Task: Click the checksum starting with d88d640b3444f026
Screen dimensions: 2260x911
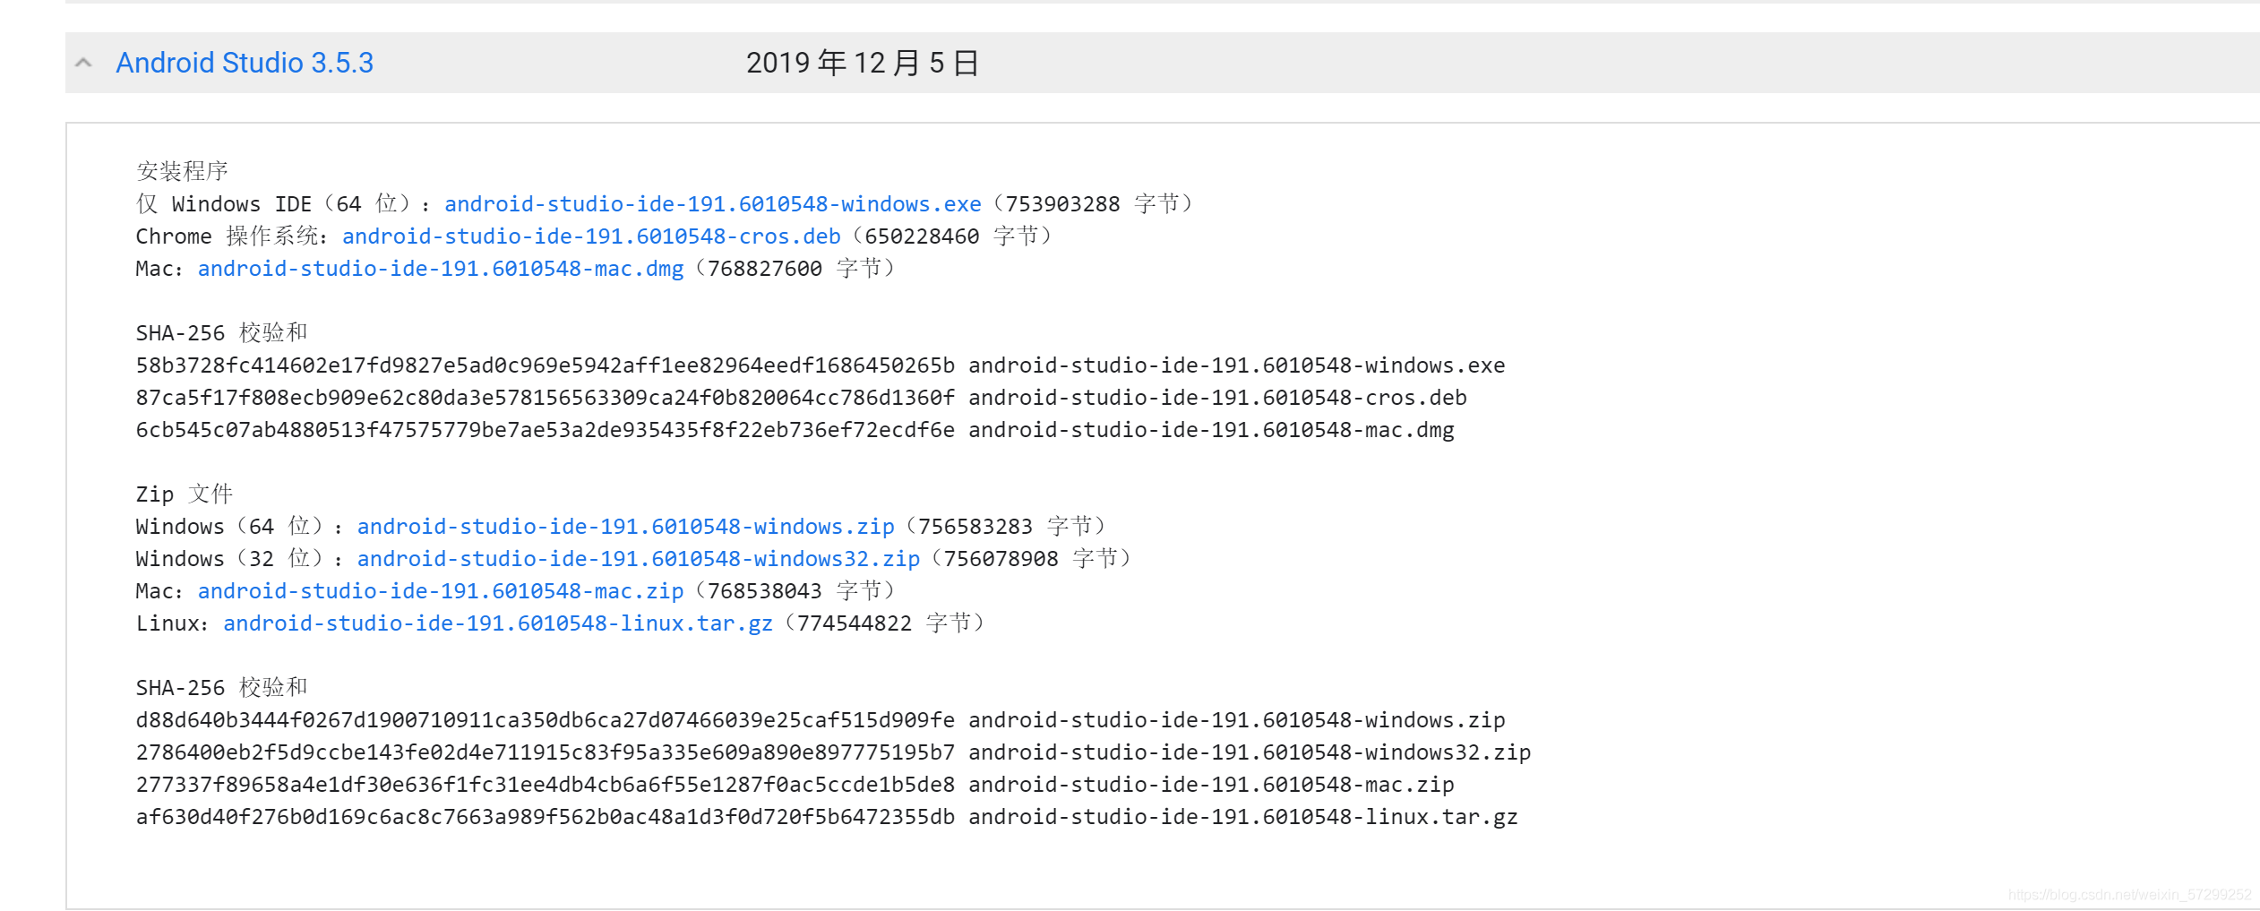Action: coord(546,720)
